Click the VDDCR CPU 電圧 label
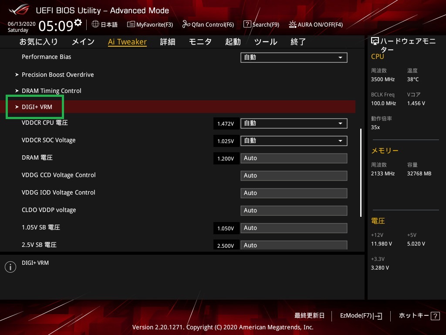Viewport: 446px width, 335px height. (45, 123)
